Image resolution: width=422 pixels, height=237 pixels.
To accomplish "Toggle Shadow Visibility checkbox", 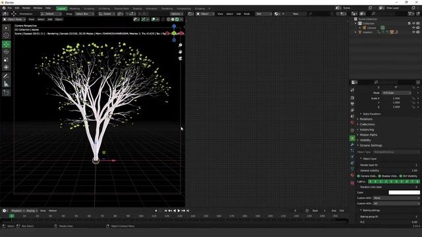I will coord(380,176).
